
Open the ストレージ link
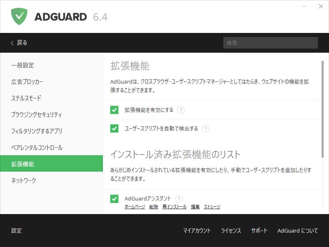(x=212, y=207)
